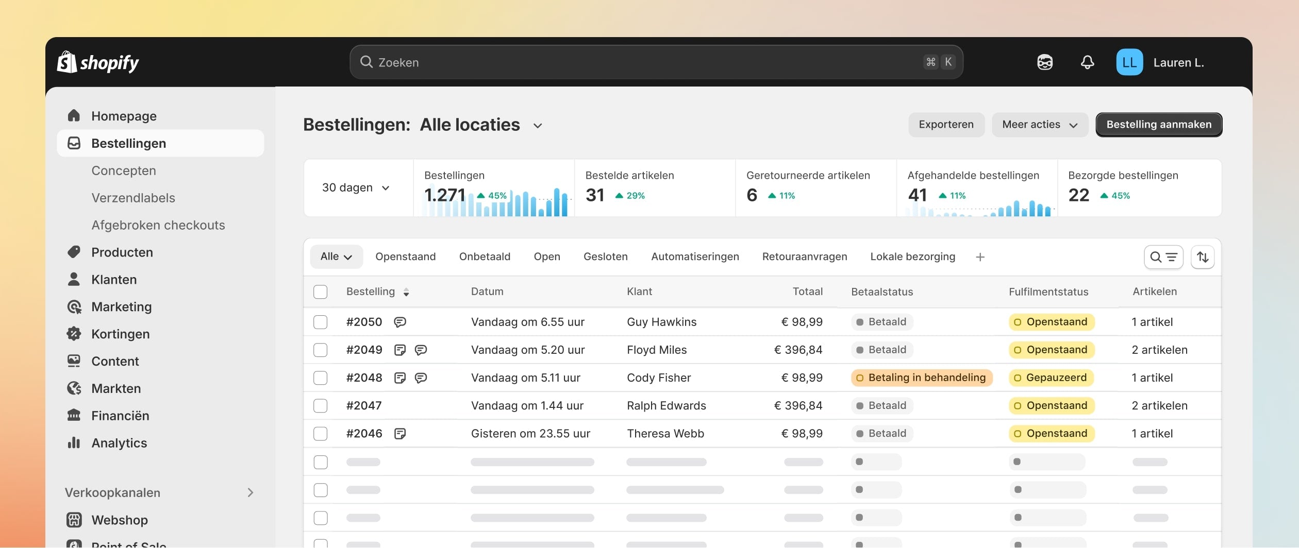
Task: Click the Producten tag icon
Action: [x=74, y=252]
